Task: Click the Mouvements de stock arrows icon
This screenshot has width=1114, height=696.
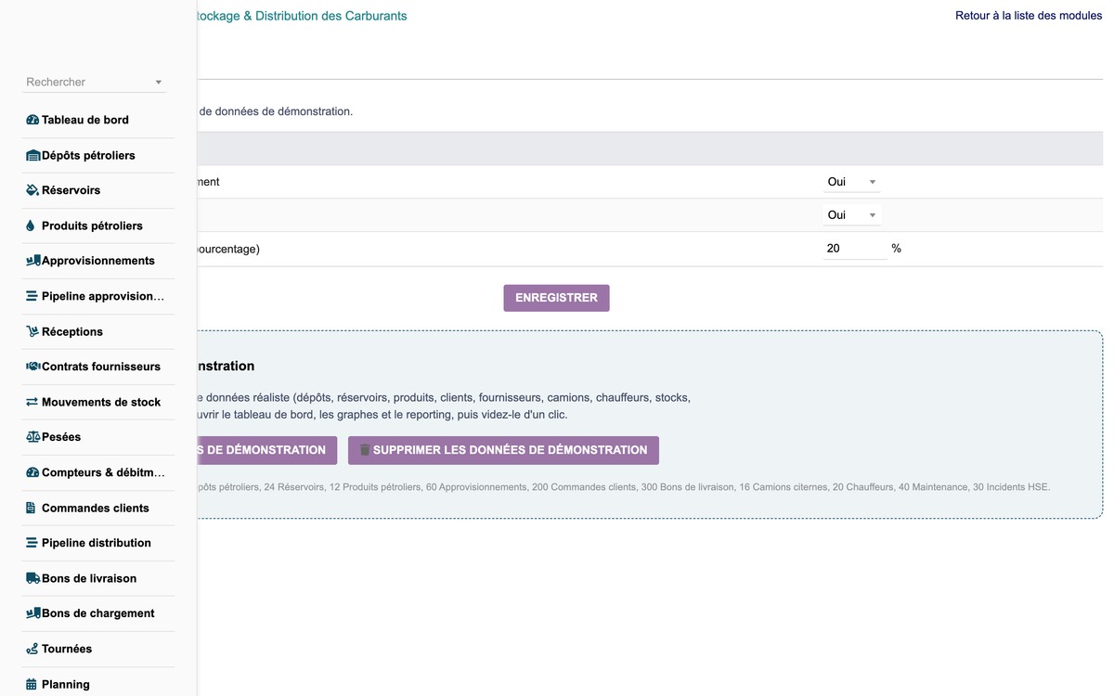Action: 32,402
